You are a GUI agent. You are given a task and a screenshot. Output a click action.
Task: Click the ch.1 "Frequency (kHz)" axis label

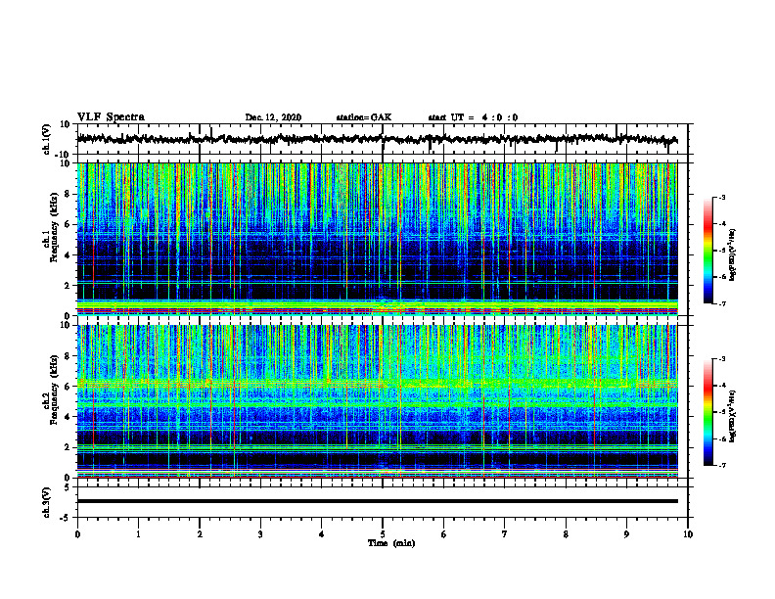[x=54, y=227]
